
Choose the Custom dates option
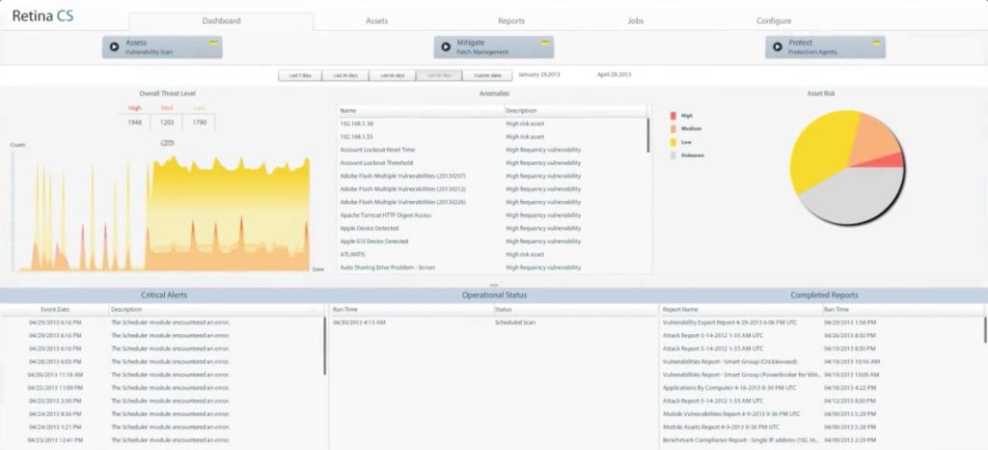tap(487, 74)
